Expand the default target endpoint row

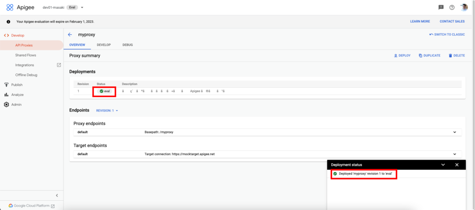pos(454,154)
